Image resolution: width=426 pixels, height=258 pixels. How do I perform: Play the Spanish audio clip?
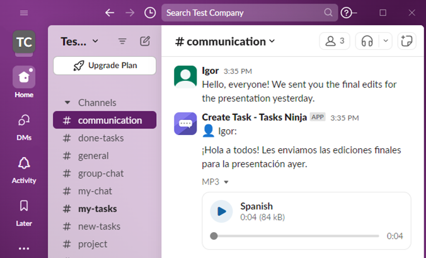point(221,211)
